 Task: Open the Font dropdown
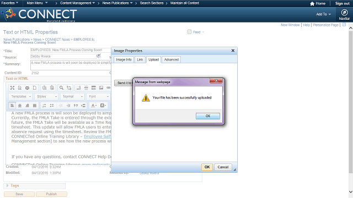[98, 97]
